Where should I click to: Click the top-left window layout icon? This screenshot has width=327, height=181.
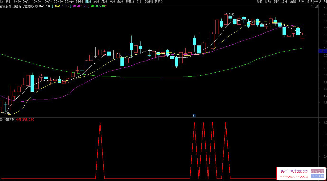[x=2, y=2]
